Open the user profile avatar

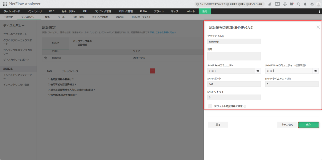[x=319, y=4]
